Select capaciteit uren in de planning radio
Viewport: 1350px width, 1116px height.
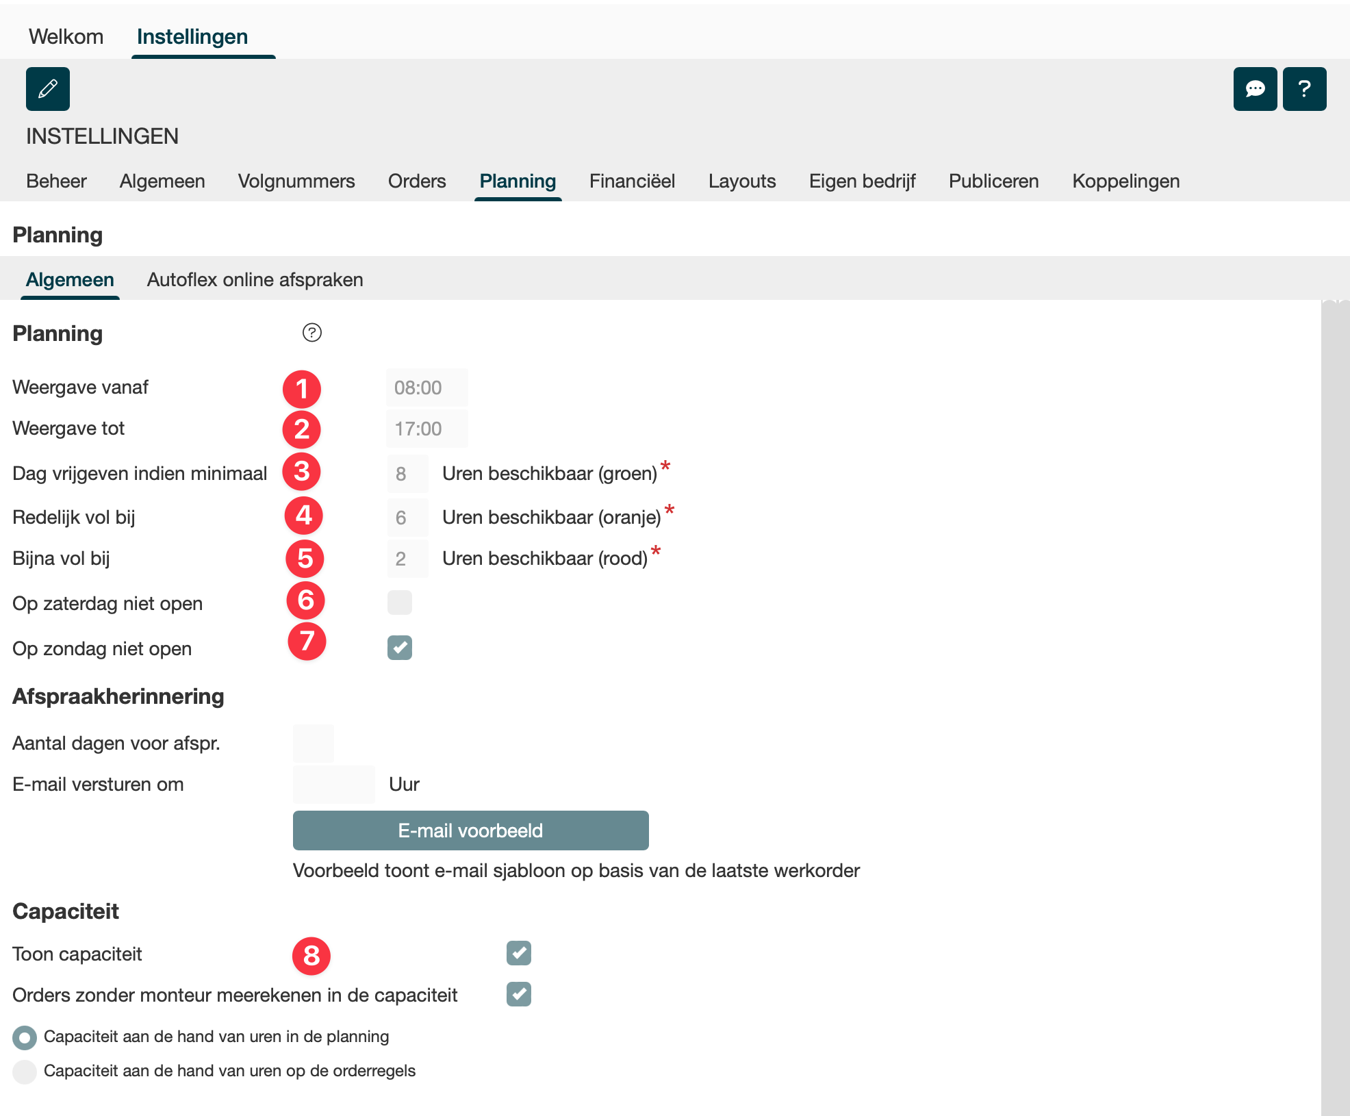[25, 1037]
